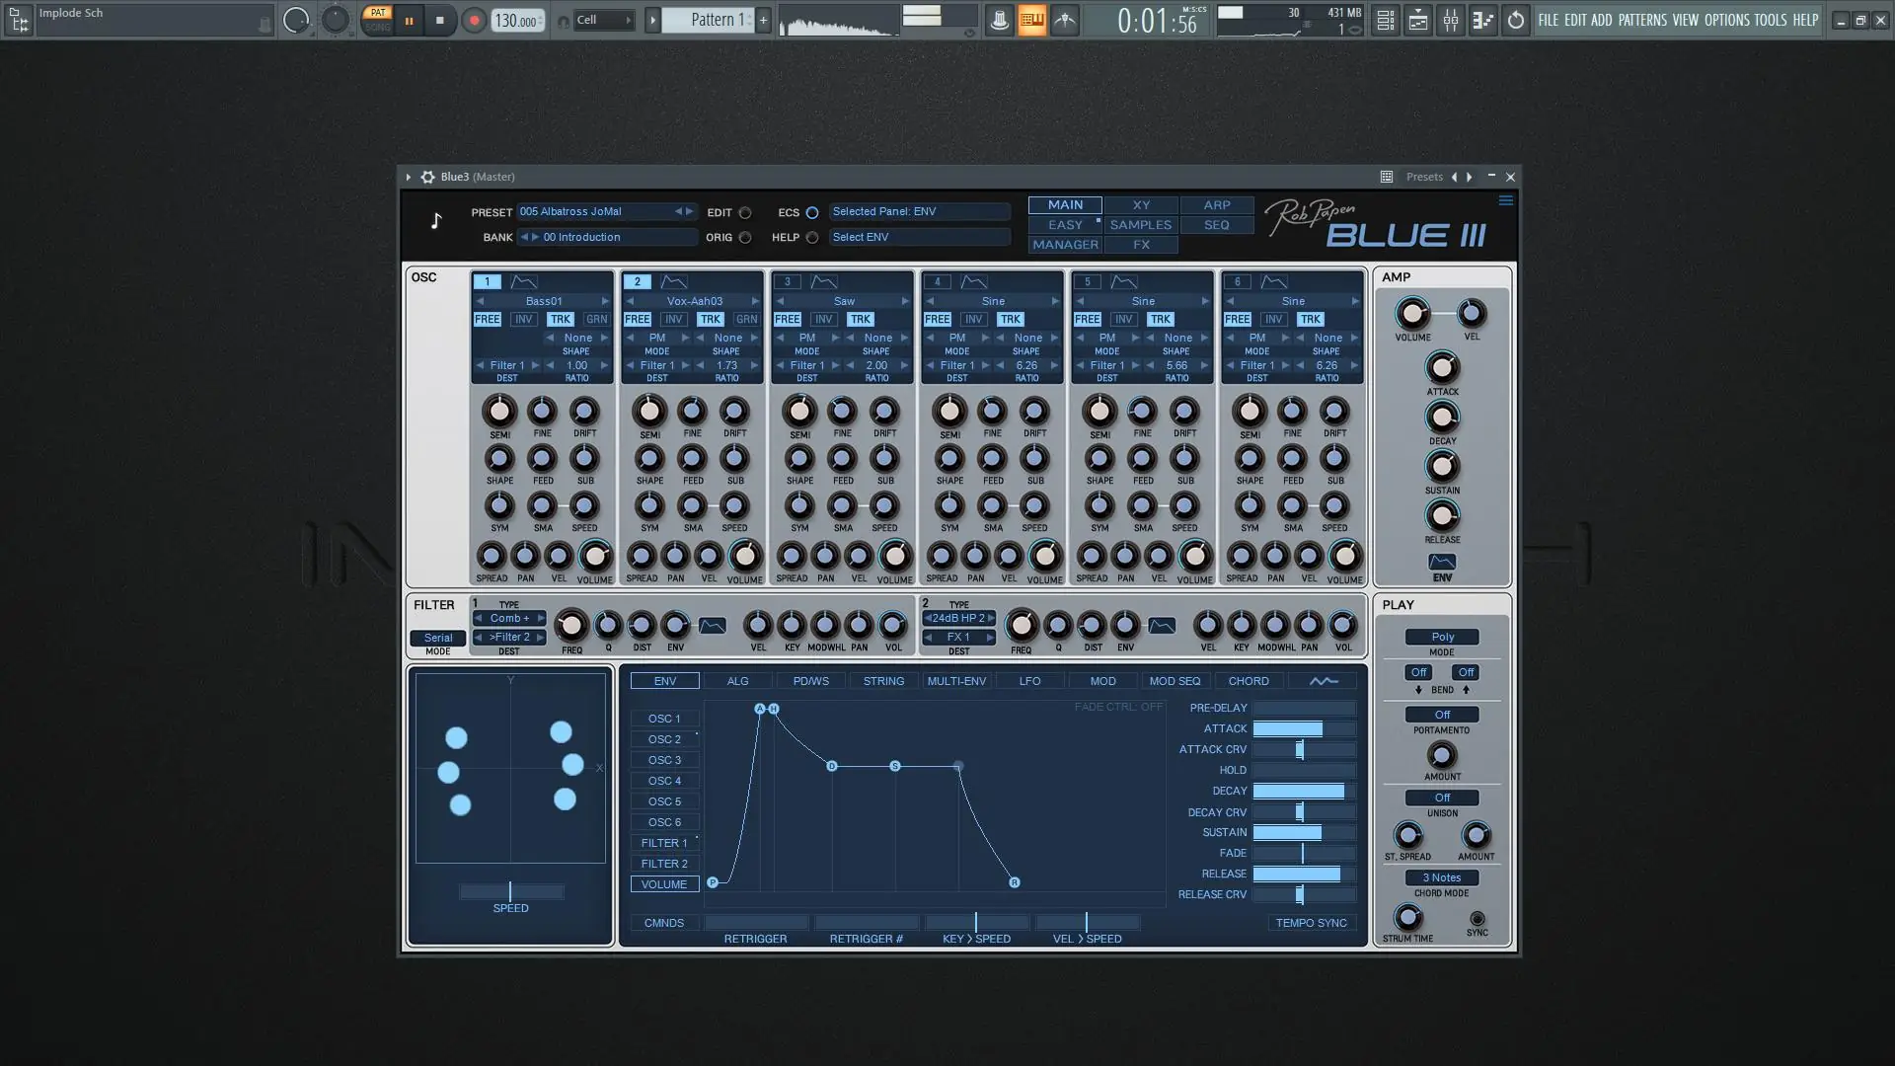Click the record button
Screen dimensions: 1895x1066
tap(474, 20)
